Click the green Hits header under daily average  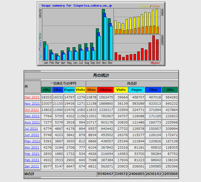[x=46, y=90]
